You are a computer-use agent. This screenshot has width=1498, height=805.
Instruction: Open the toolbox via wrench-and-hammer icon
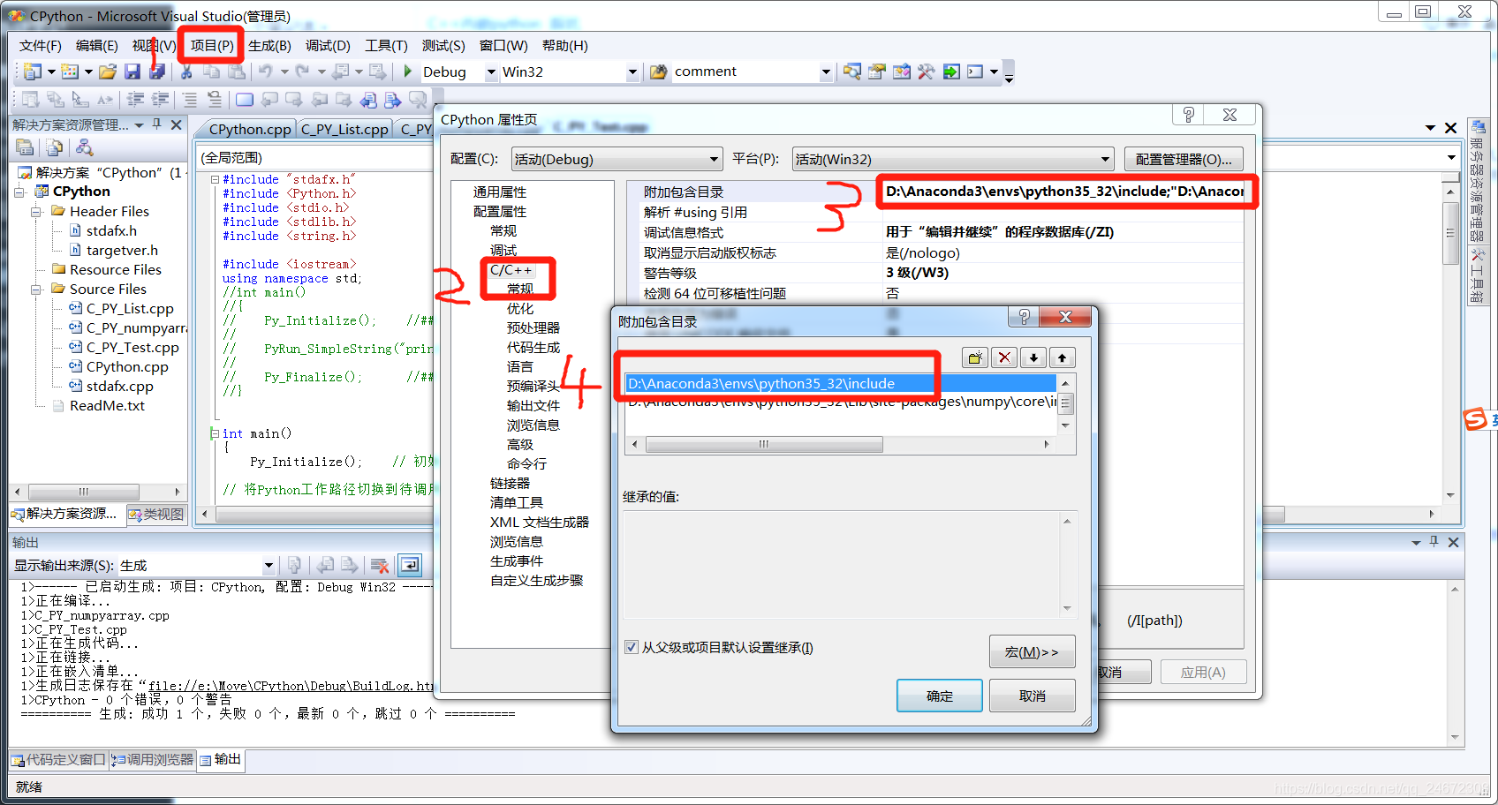pyautogui.click(x=926, y=71)
